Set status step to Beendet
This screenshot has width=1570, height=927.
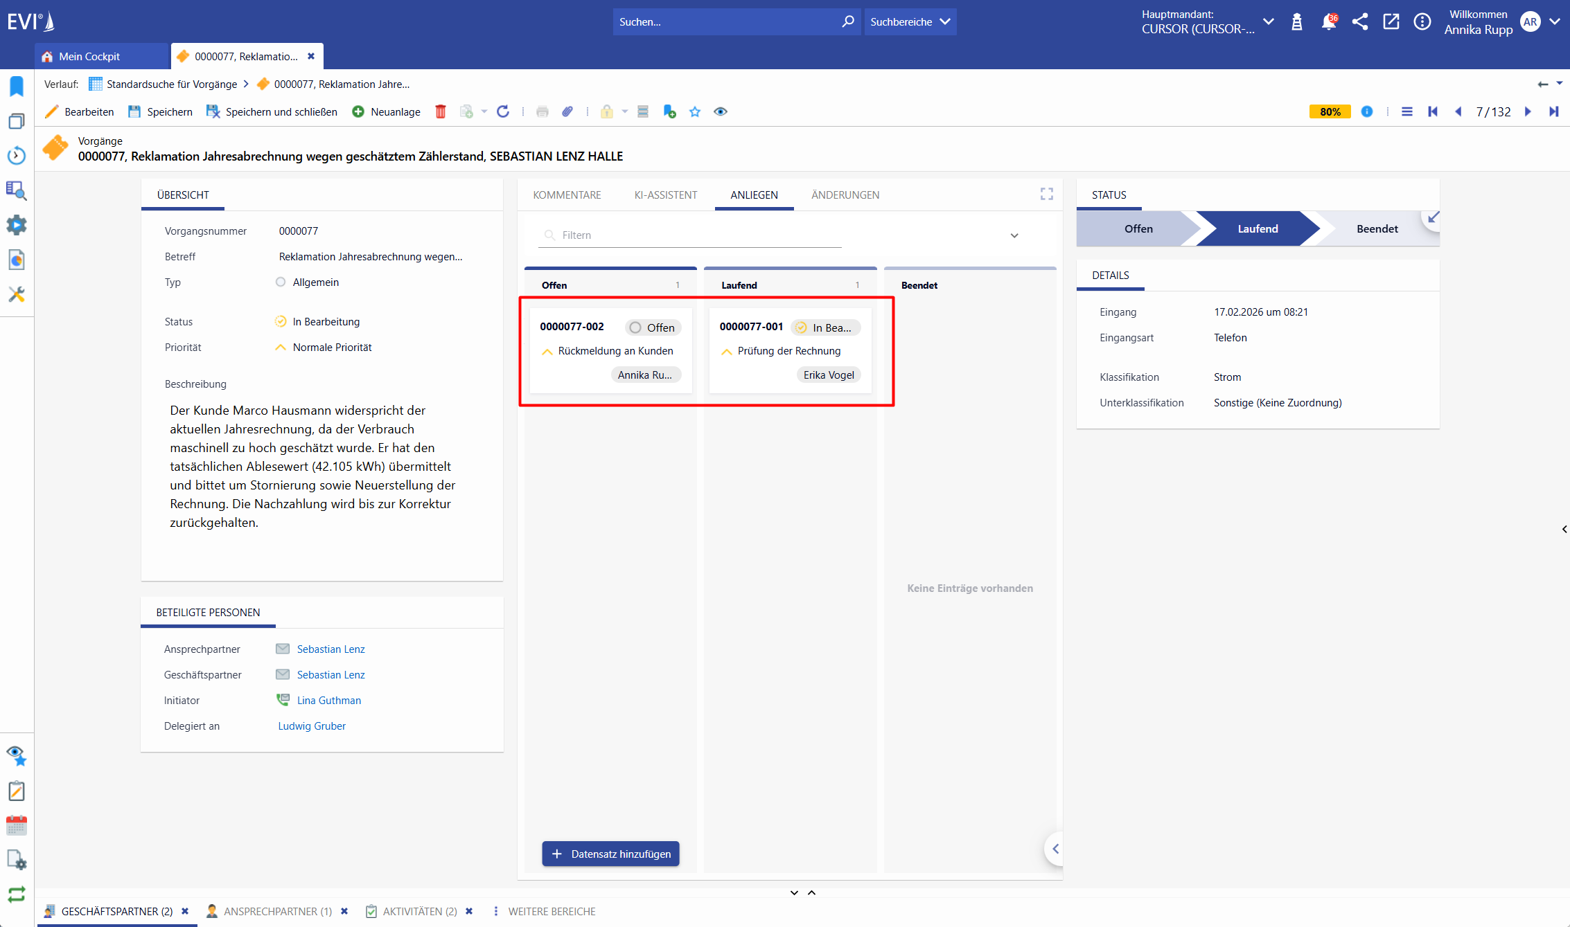tap(1377, 228)
